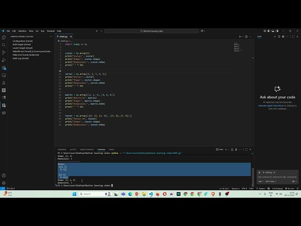The width and height of the screenshot is (301, 226).
Task: Open Windows Start button on taskbar
Action: pos(74,194)
